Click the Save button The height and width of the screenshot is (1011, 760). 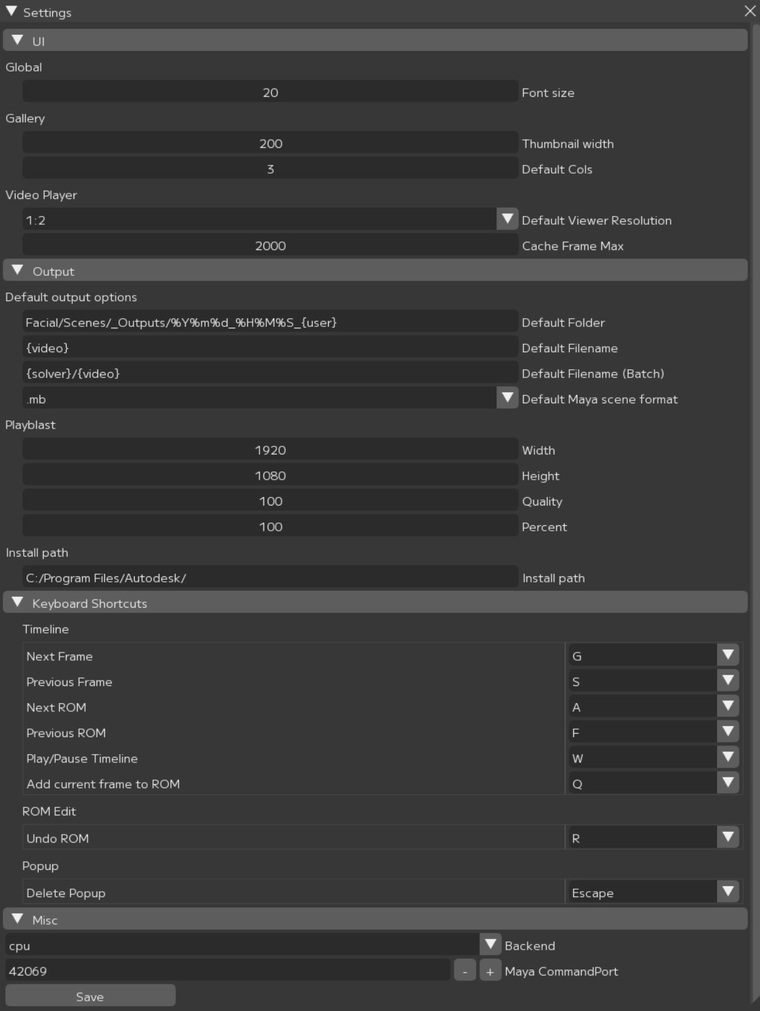(x=90, y=996)
